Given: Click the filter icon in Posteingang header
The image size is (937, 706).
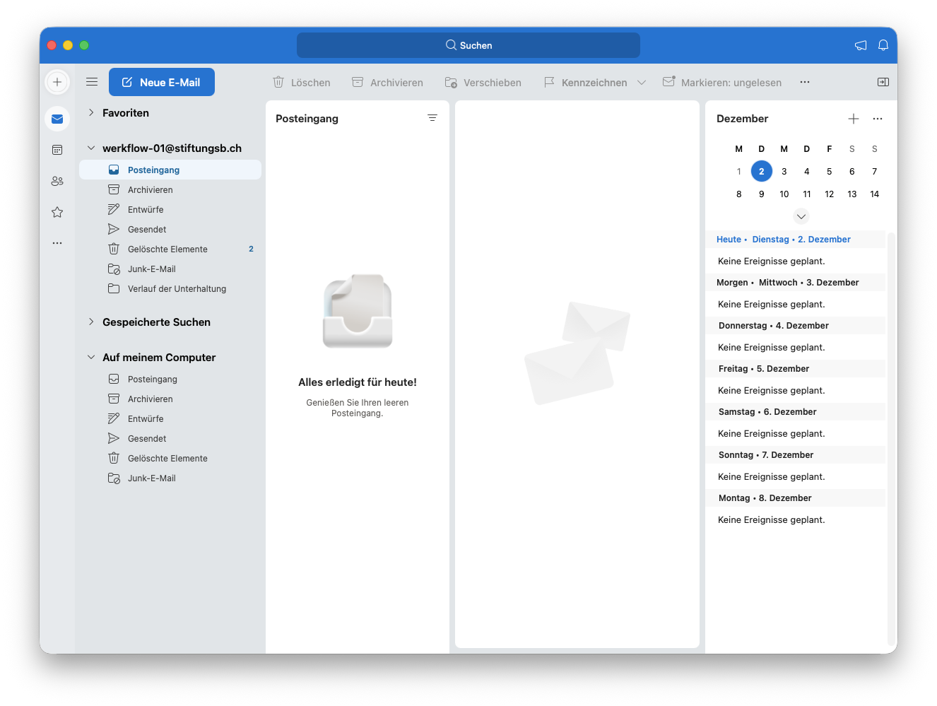Looking at the screenshot, I should click(432, 118).
